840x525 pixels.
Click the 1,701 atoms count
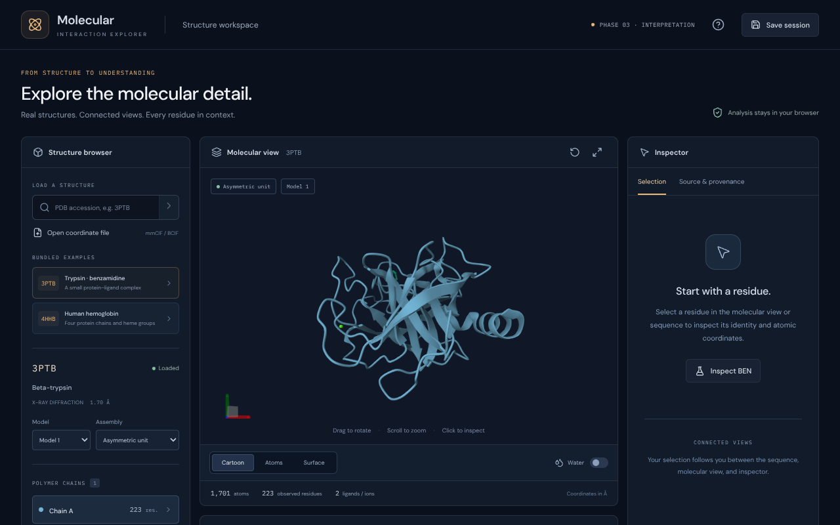(230, 493)
